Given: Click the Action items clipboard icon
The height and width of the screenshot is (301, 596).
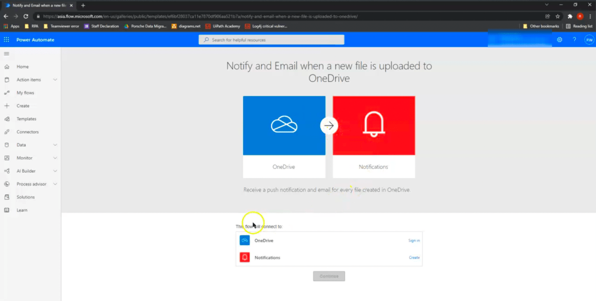Looking at the screenshot, I should (x=6, y=80).
